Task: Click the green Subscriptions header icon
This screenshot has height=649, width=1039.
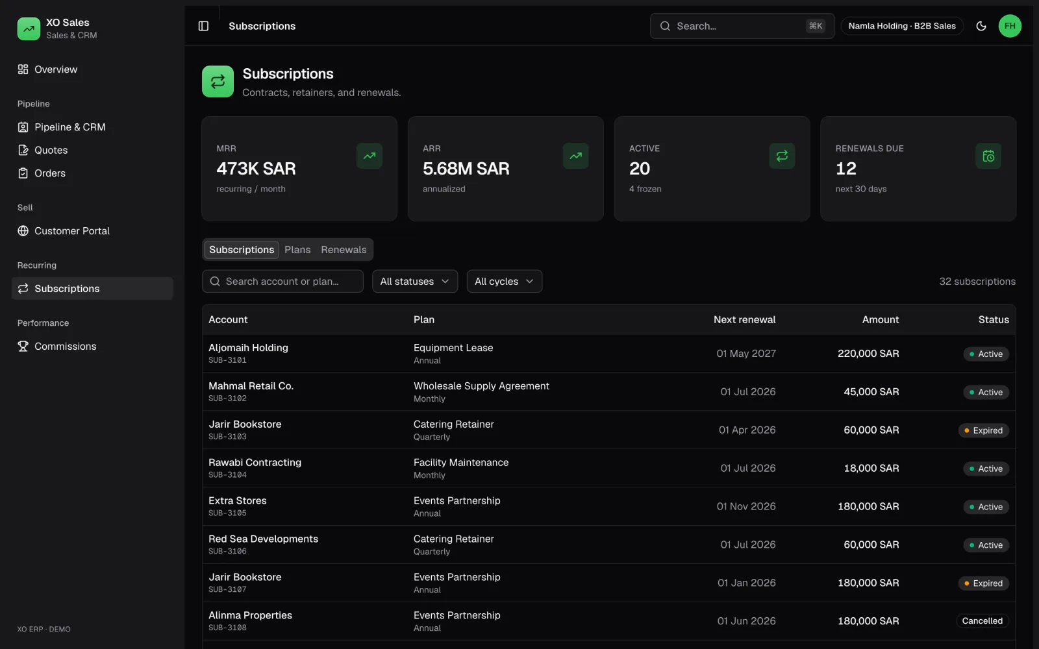Action: [x=218, y=81]
